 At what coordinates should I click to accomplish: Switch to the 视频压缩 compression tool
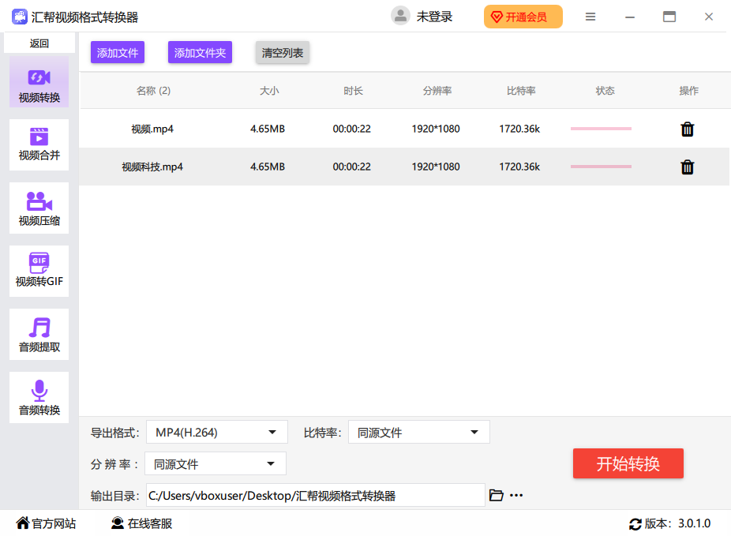pyautogui.click(x=39, y=208)
